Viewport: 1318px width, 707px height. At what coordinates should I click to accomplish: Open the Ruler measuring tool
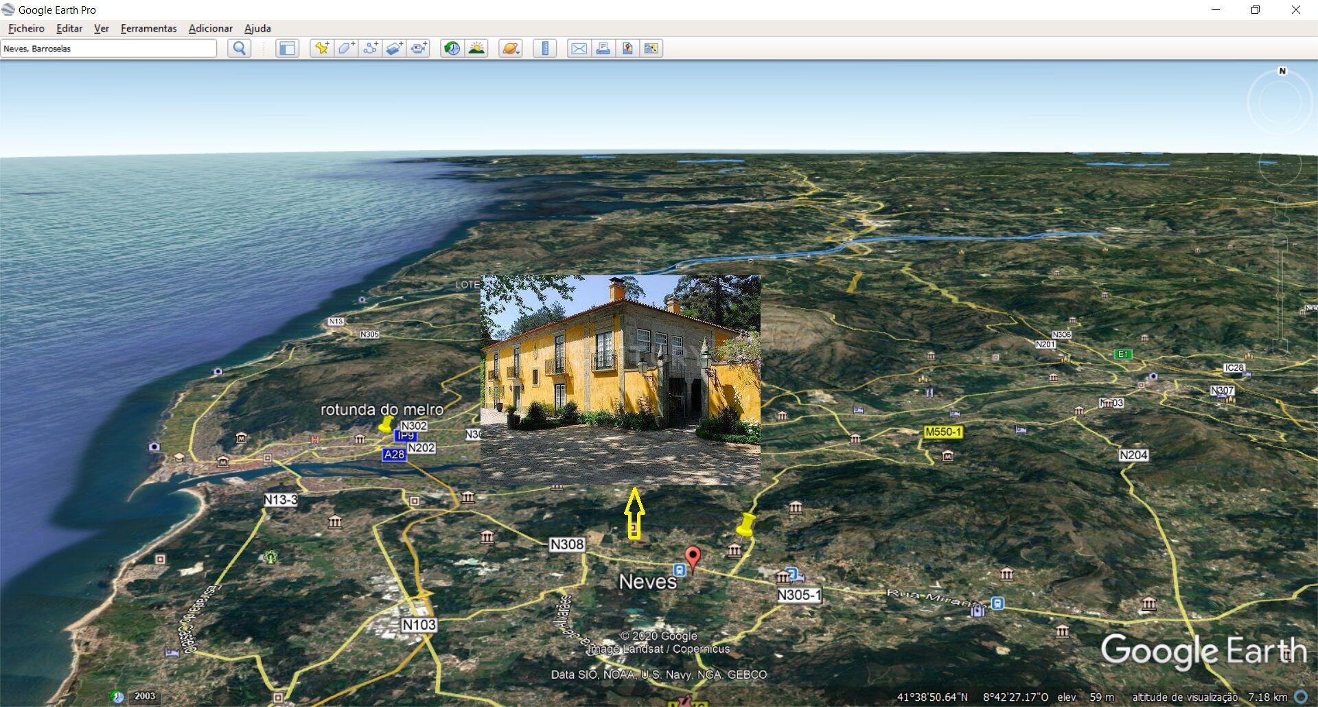545,48
